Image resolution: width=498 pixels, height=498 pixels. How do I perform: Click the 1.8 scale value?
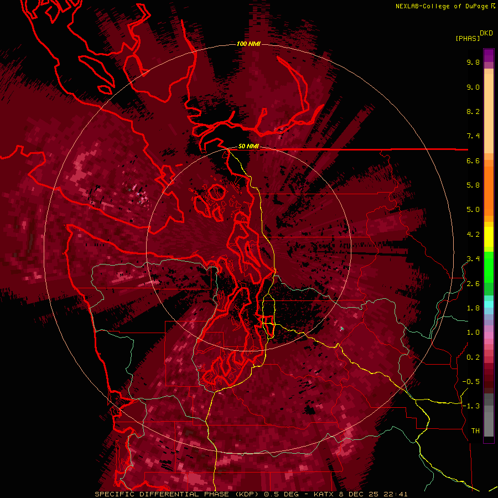pyautogui.click(x=473, y=308)
